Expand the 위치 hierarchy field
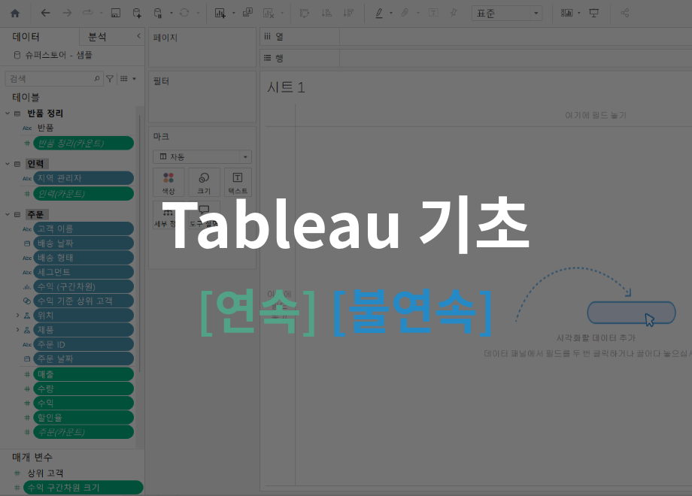This screenshot has width=692, height=496. pyautogui.click(x=17, y=315)
